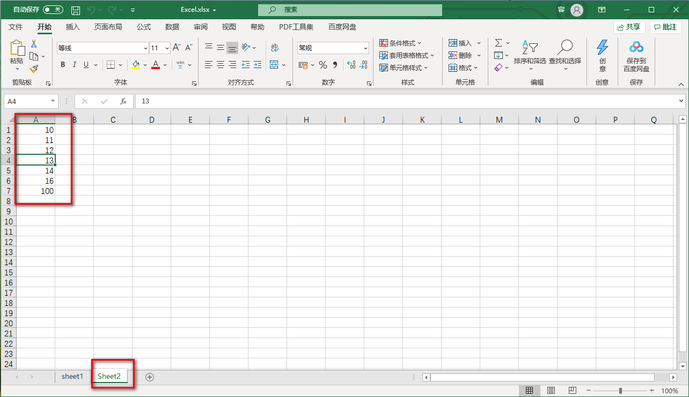Click the 共享 Share button
This screenshot has height=397, width=689.
pyautogui.click(x=629, y=27)
